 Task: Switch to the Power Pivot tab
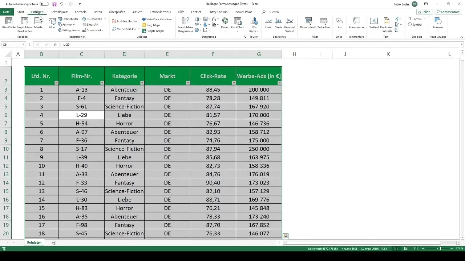click(243, 12)
